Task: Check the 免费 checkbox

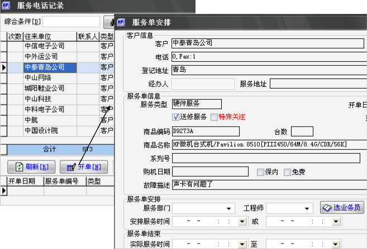Action: coord(287,172)
